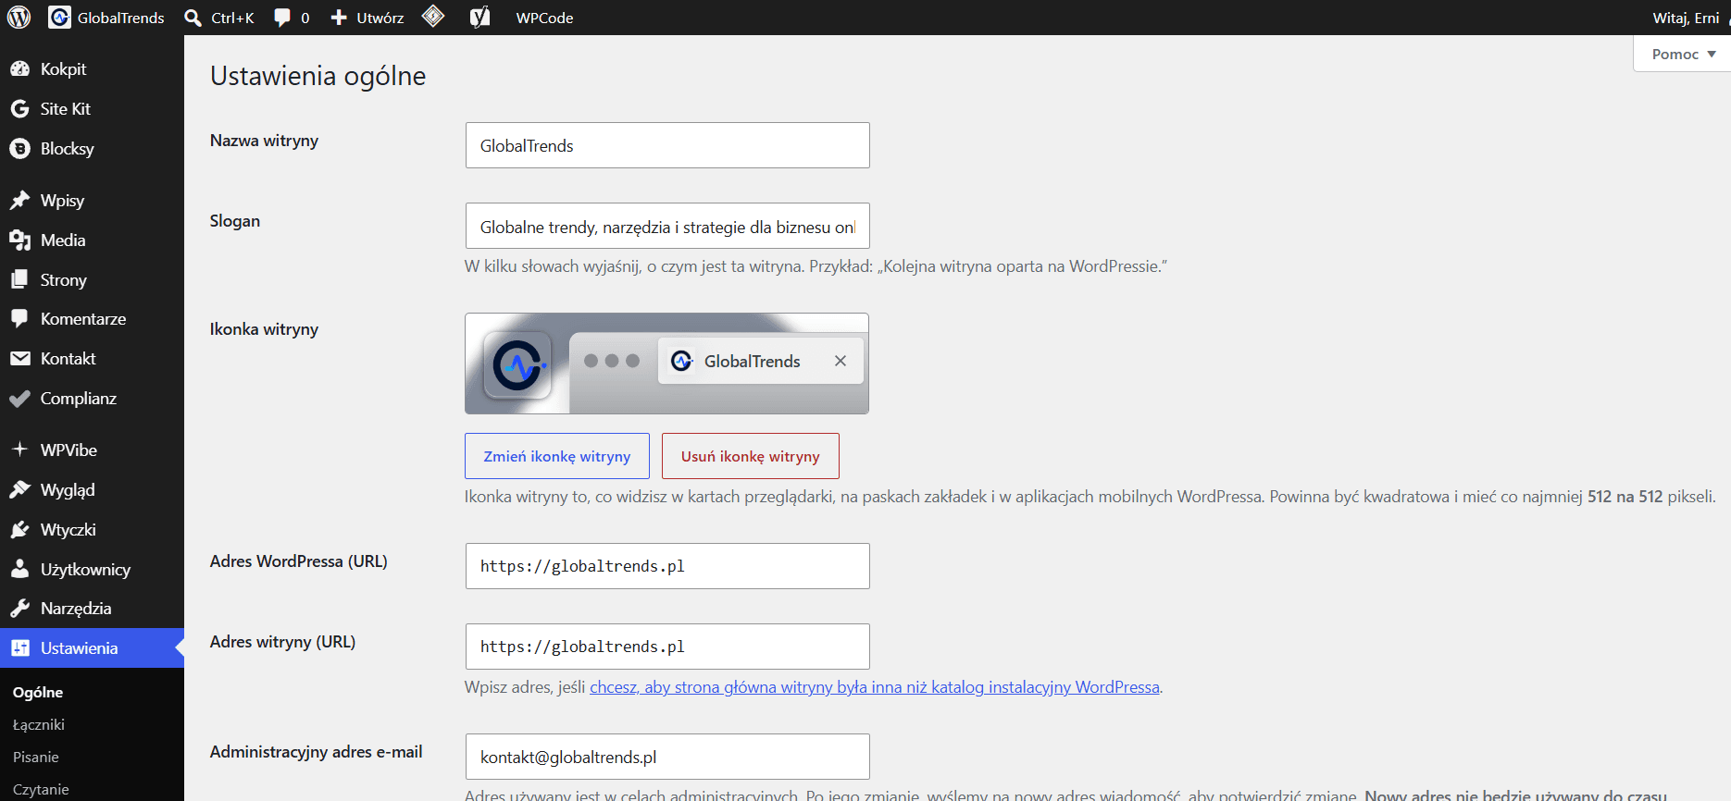Click the Complianz checkmark icon
Viewport: 1731px width, 801px height.
19,399
